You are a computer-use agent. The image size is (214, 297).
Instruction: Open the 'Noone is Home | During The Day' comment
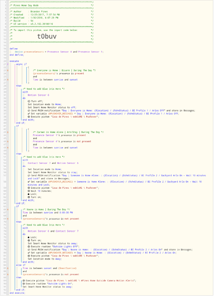46,210
